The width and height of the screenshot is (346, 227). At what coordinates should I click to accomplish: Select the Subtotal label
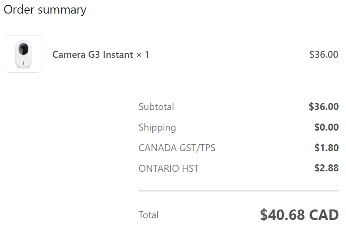(x=156, y=106)
